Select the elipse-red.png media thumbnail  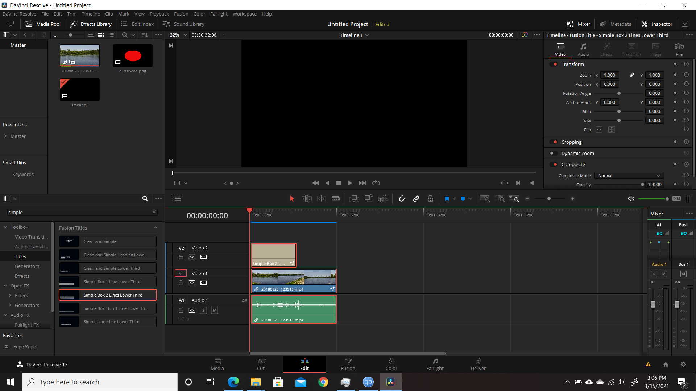click(x=133, y=56)
